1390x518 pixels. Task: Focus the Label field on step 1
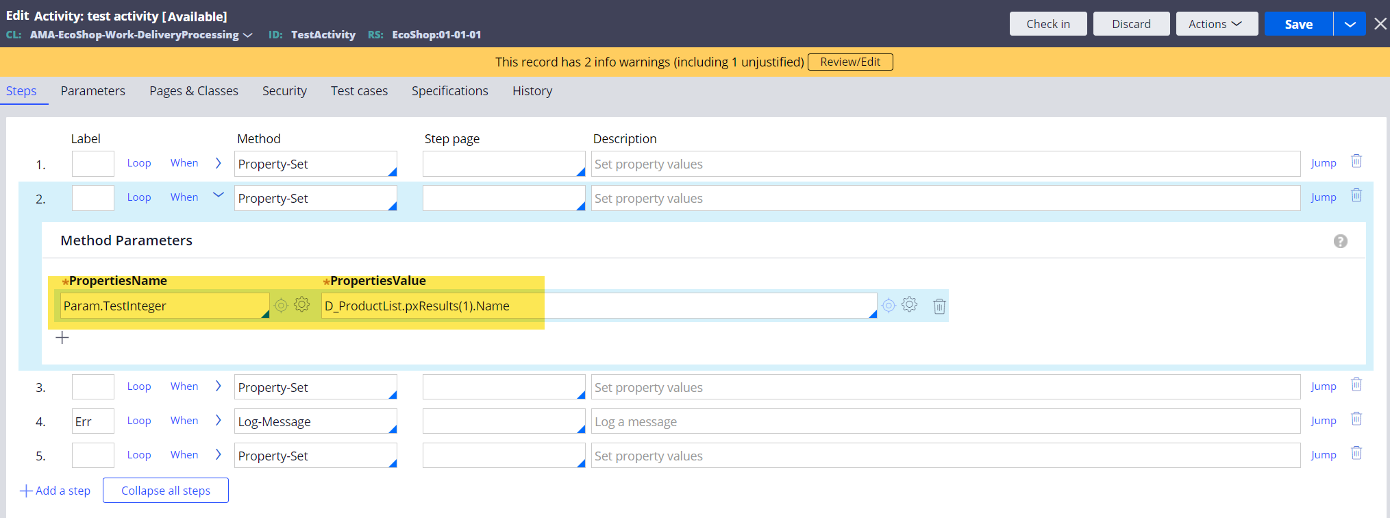pos(93,164)
